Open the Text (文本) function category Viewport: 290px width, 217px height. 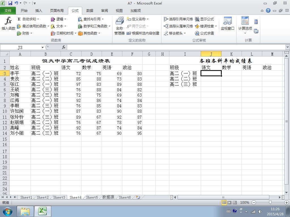pos(58,26)
